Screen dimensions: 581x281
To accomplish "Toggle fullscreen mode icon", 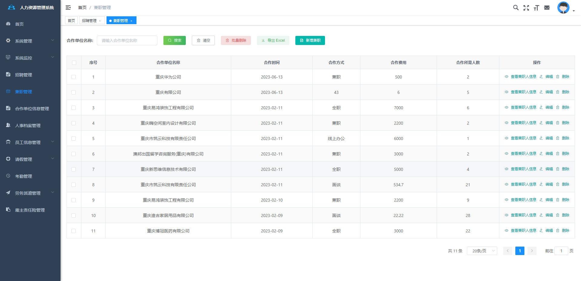I will point(526,8).
